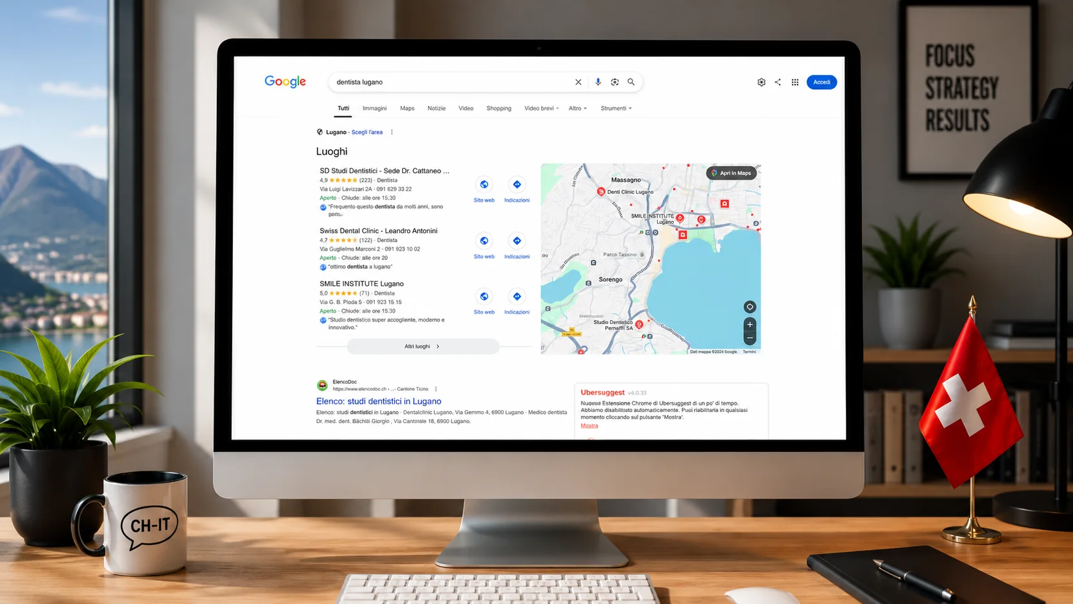The image size is (1073, 604).
Task: Zoom in on the map with plus
Action: pos(750,324)
